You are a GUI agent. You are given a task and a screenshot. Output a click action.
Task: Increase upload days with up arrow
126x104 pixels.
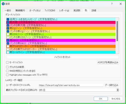118,89
